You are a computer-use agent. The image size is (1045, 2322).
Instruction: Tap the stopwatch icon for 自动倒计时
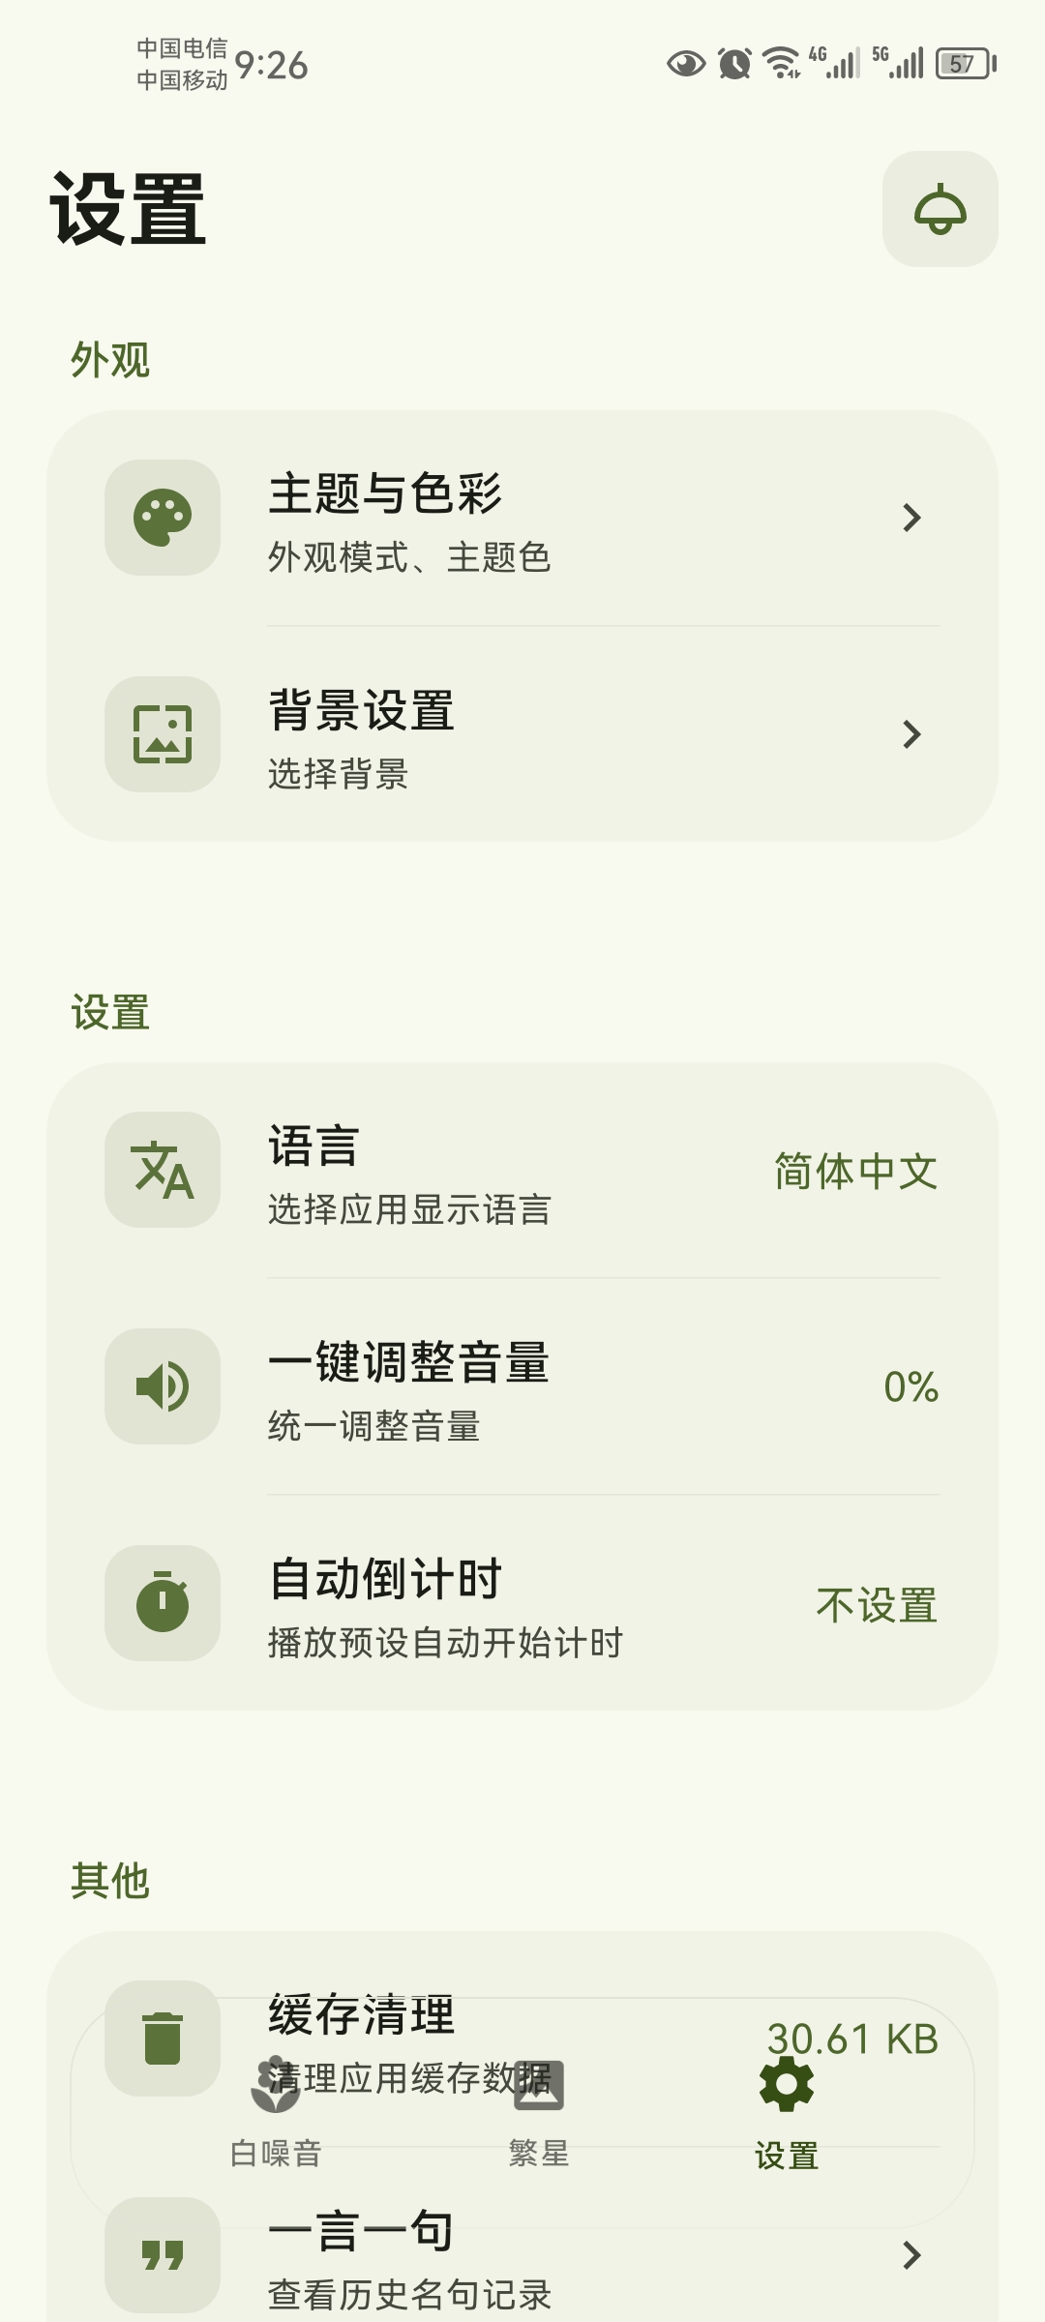pos(163,1603)
